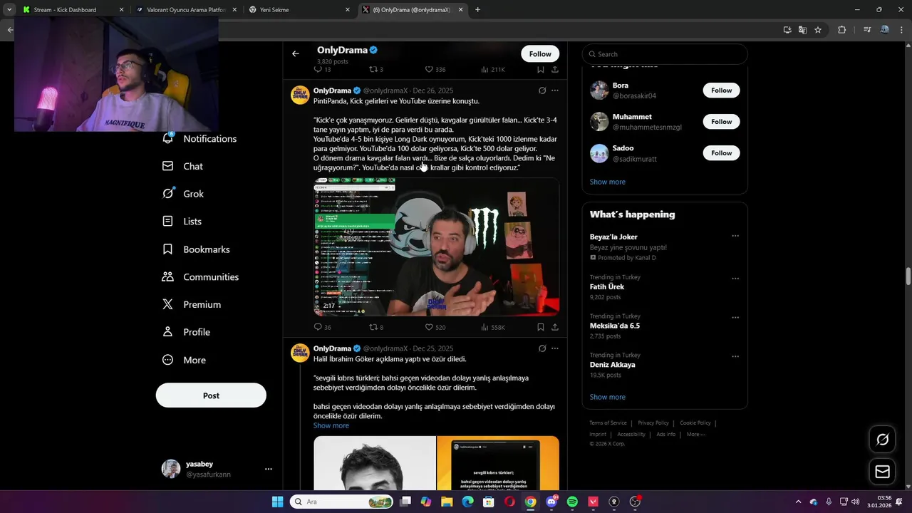Viewport: 912px width, 513px height.
Task: Open the Terms of Service link
Action: [x=608, y=423]
